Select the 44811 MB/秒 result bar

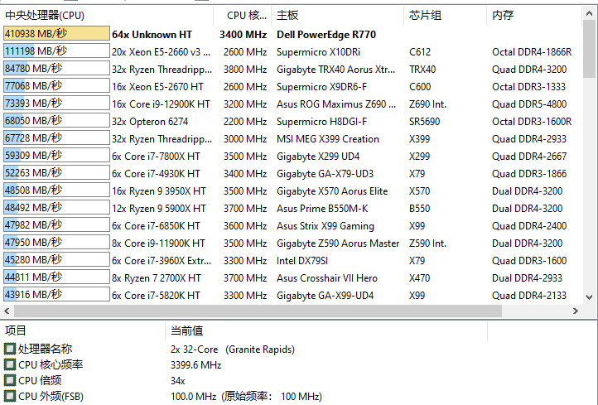pos(56,277)
